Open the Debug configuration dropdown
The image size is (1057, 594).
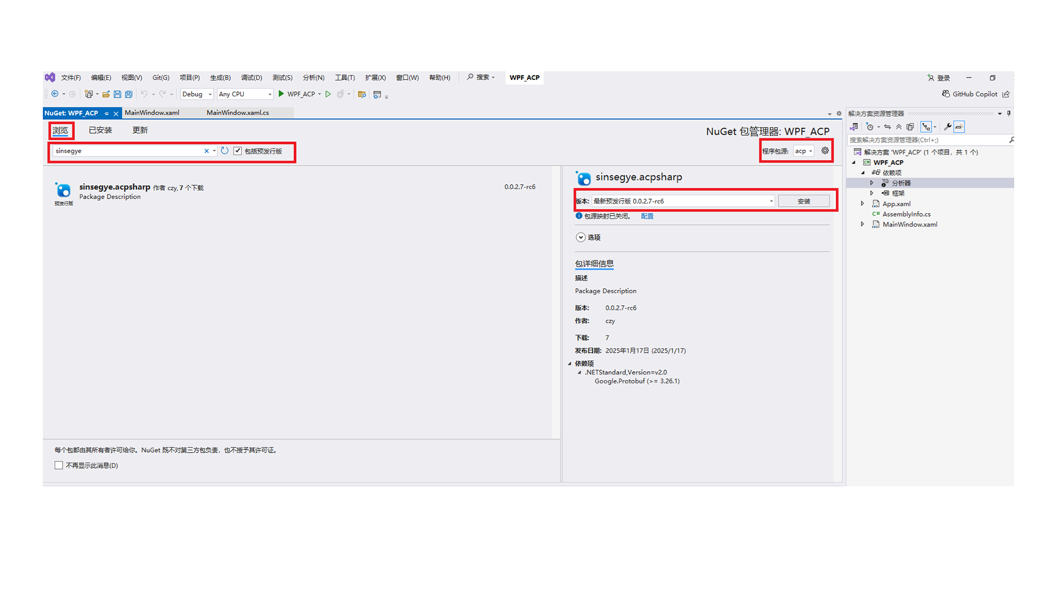click(x=197, y=94)
